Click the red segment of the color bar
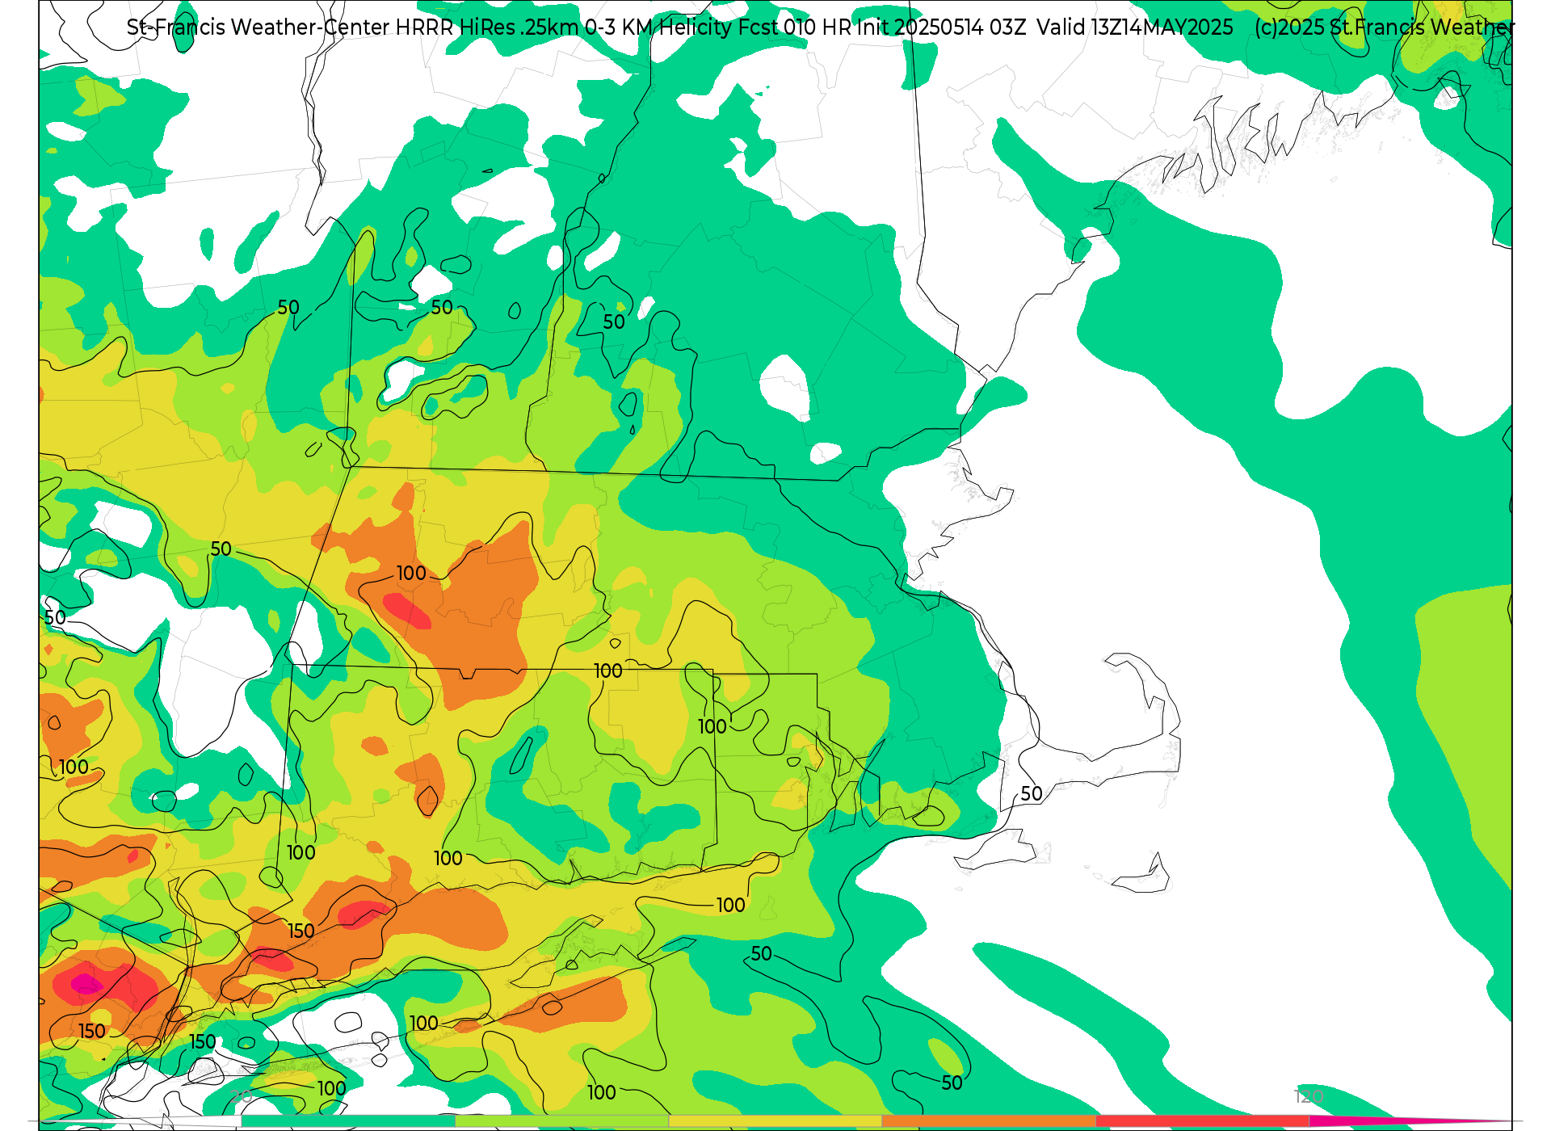1551x1131 pixels. tap(1203, 1120)
